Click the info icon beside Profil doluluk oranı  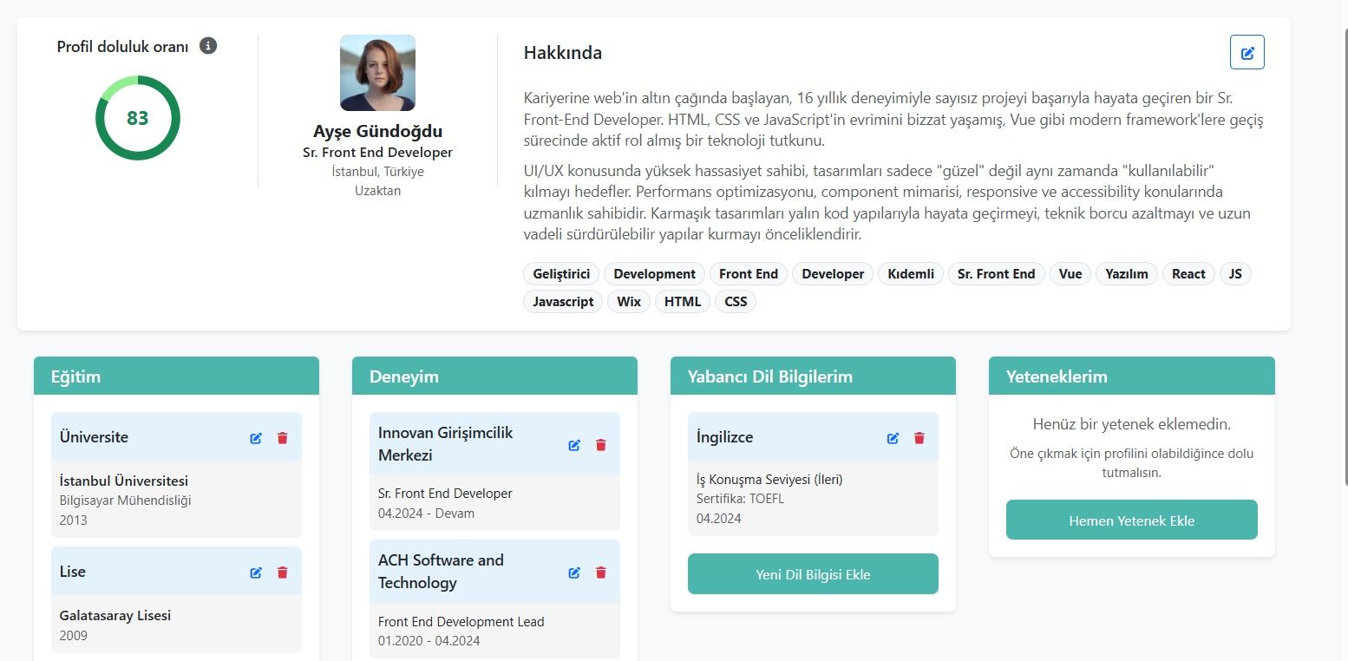(208, 46)
